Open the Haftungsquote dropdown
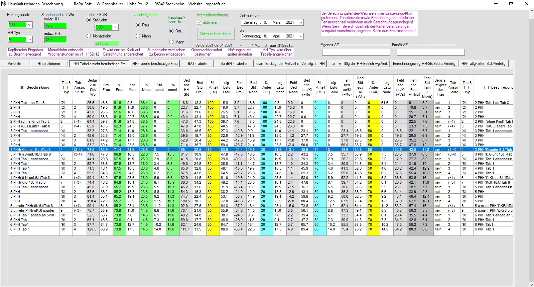534x287 pixels. tap(30, 25)
